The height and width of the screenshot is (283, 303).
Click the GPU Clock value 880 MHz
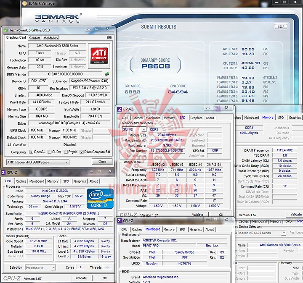point(37,130)
